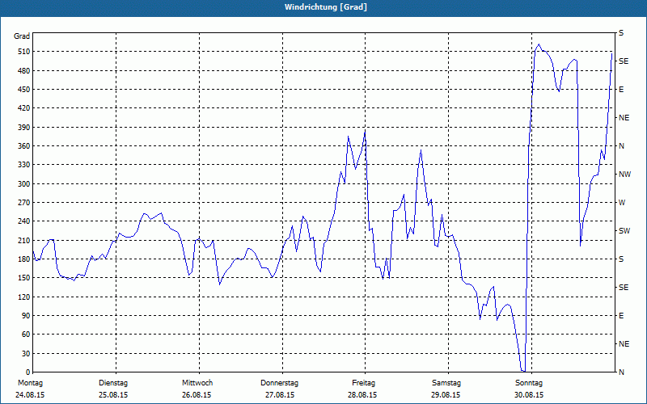Click the 'Montag' day label
647x404 pixels.
[x=30, y=383]
